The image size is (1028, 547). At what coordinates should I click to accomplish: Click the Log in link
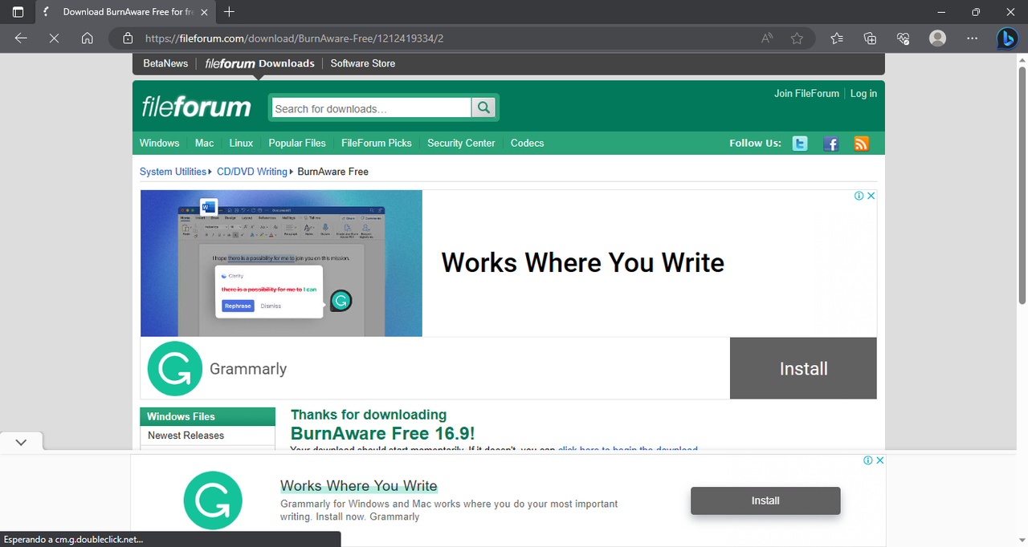pyautogui.click(x=863, y=93)
